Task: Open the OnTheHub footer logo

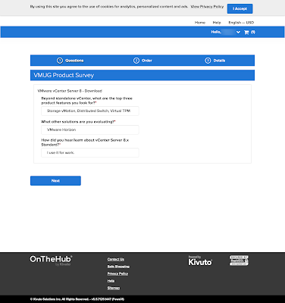Action: pos(51,261)
